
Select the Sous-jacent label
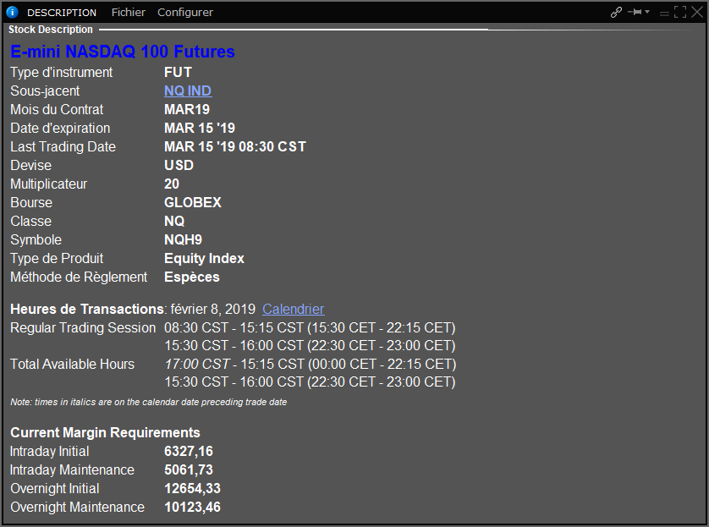click(45, 91)
